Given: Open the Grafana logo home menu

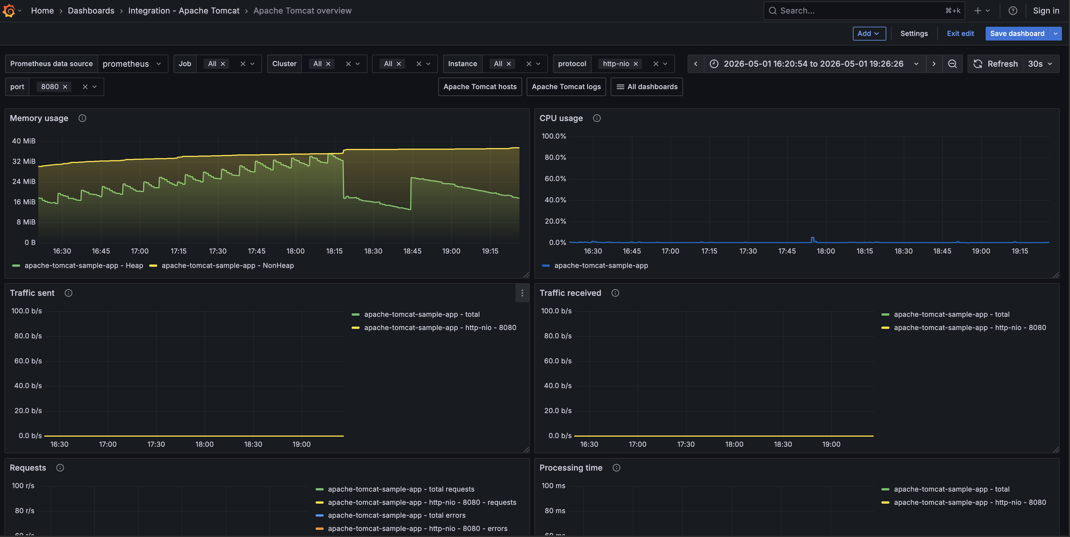Looking at the screenshot, I should [x=9, y=11].
